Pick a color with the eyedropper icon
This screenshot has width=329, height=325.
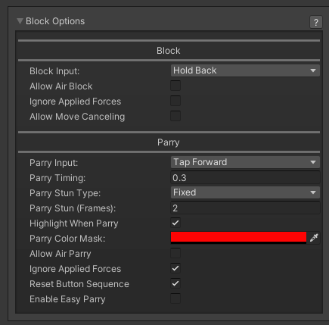[314, 238]
